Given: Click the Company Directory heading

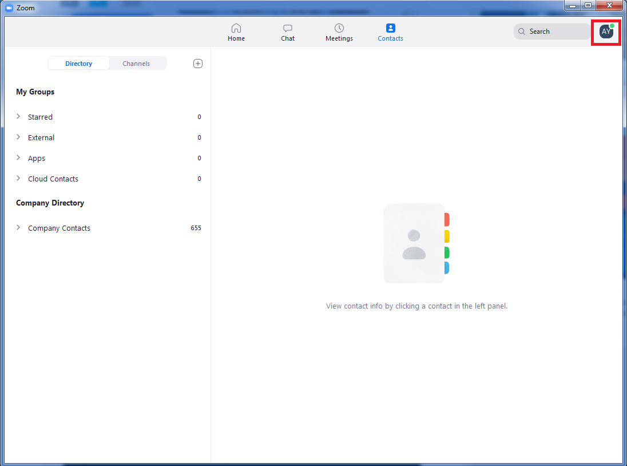Looking at the screenshot, I should point(50,203).
